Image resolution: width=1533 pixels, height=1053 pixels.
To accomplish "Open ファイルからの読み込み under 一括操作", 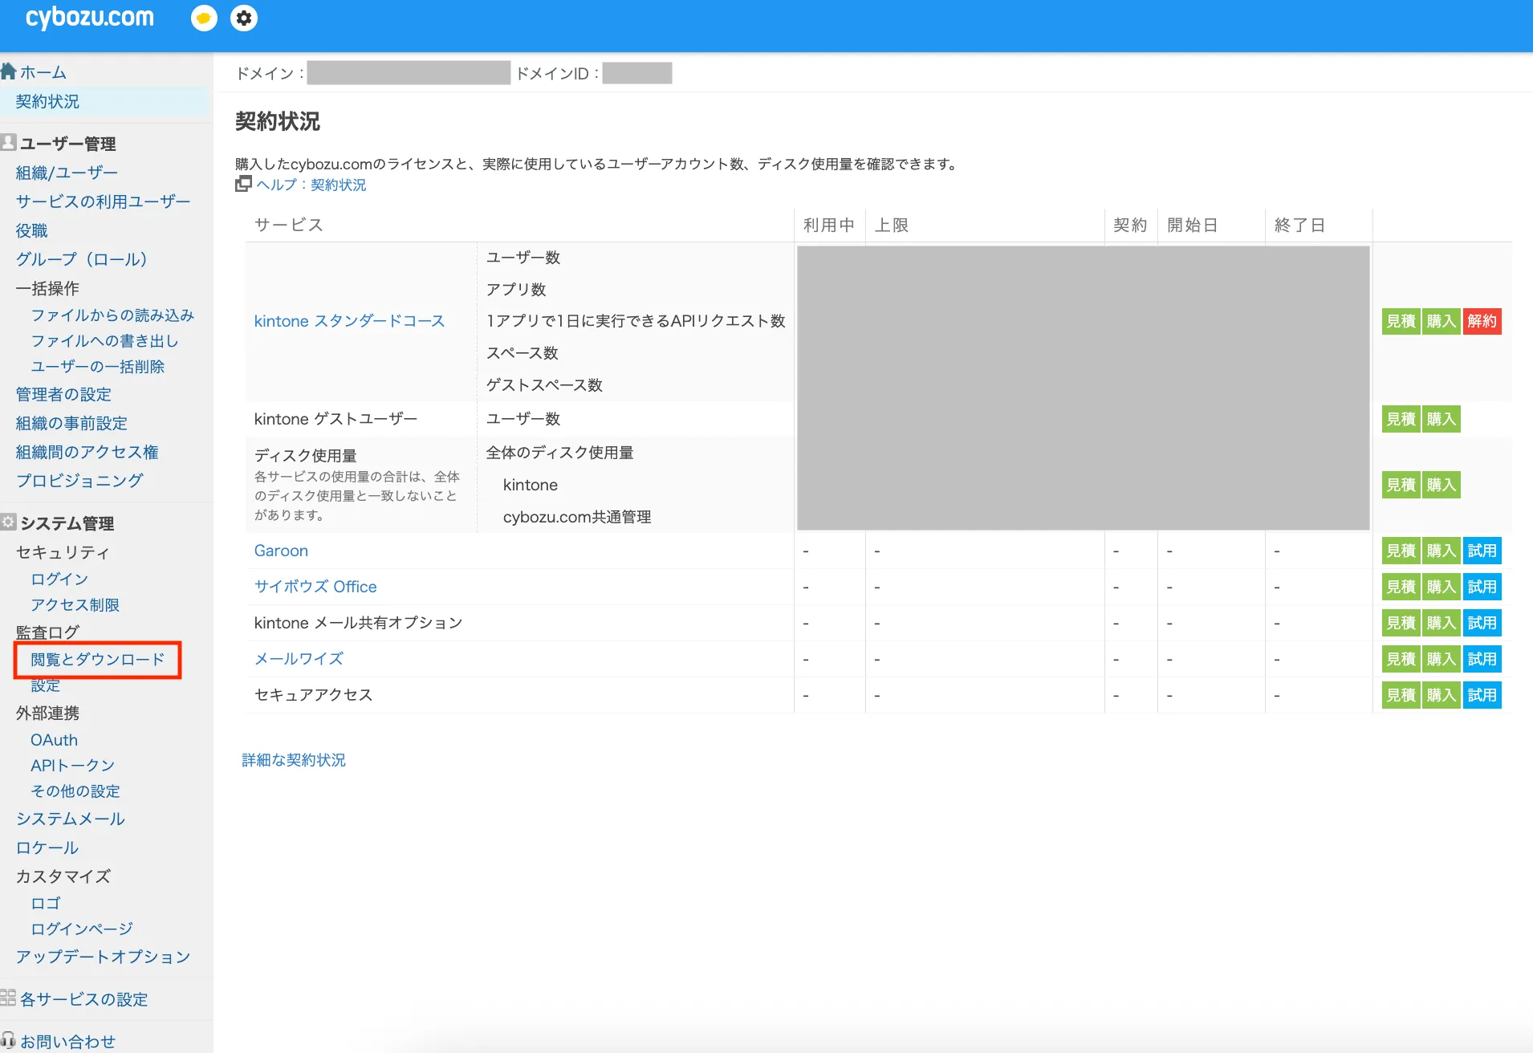I will [112, 315].
